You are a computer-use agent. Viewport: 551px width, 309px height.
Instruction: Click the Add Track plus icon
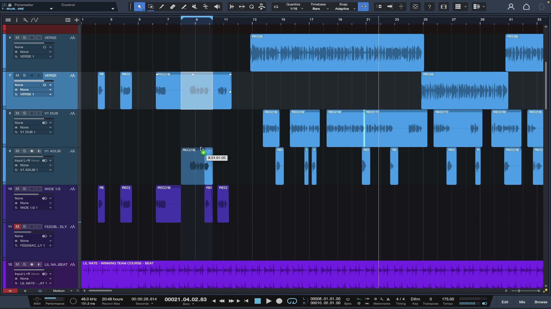[77, 20]
